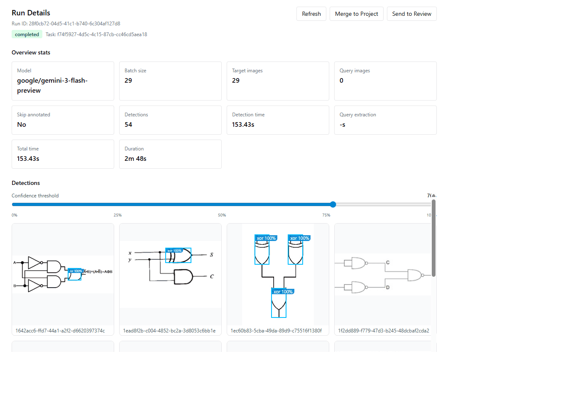Screen dimensions: 580x401
Task: Click the 'completed' status badge
Action: pos(27,34)
